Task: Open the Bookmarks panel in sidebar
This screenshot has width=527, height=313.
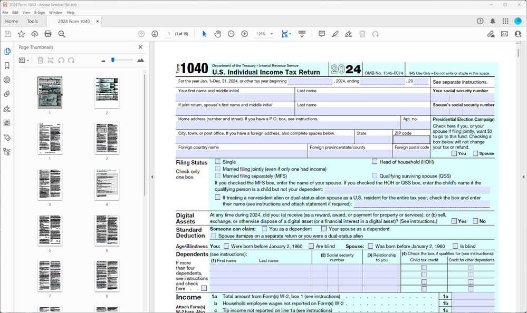Action: [x=7, y=66]
